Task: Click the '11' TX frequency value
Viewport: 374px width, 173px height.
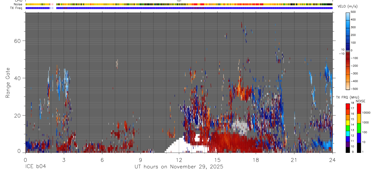Action: pyautogui.click(x=352, y=141)
